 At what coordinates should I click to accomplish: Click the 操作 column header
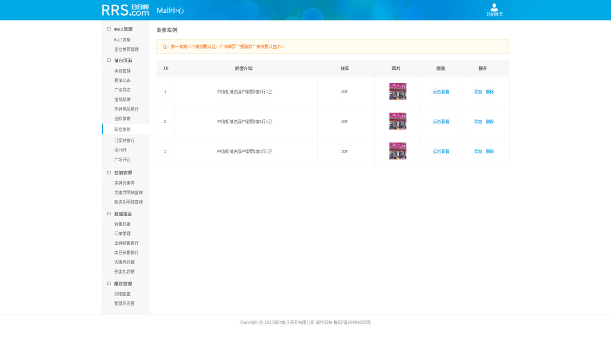pos(483,68)
